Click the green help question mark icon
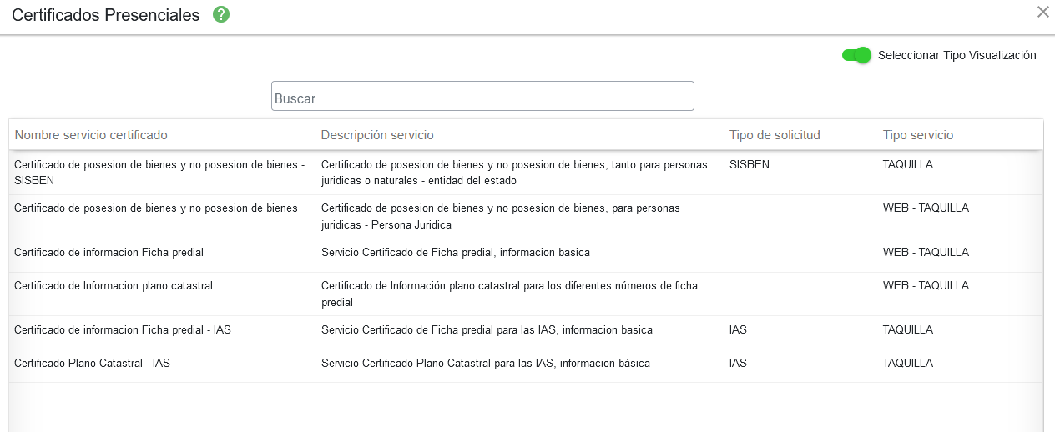This screenshot has width=1055, height=432. coord(221,14)
